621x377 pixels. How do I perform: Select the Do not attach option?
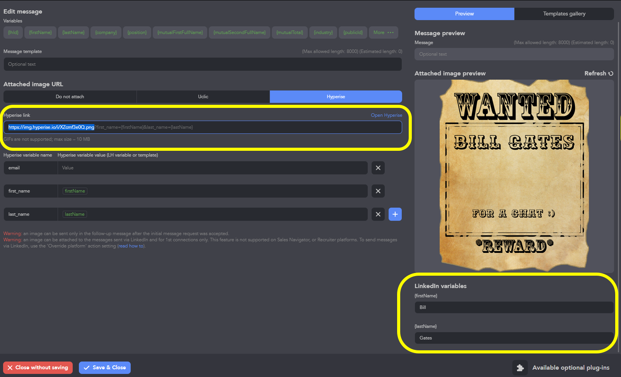(70, 97)
